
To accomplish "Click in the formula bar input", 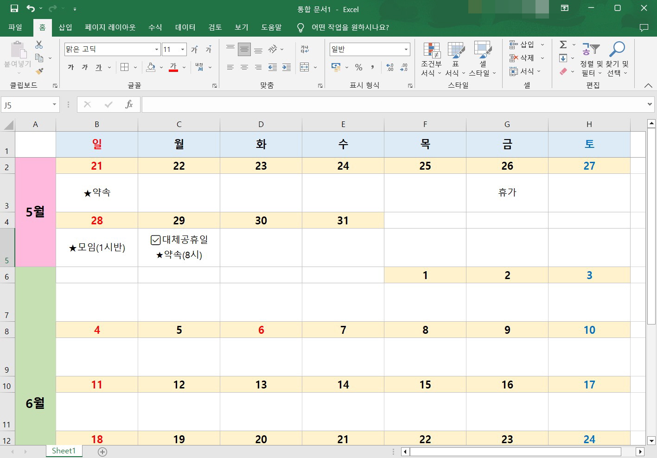I will pyautogui.click(x=393, y=104).
